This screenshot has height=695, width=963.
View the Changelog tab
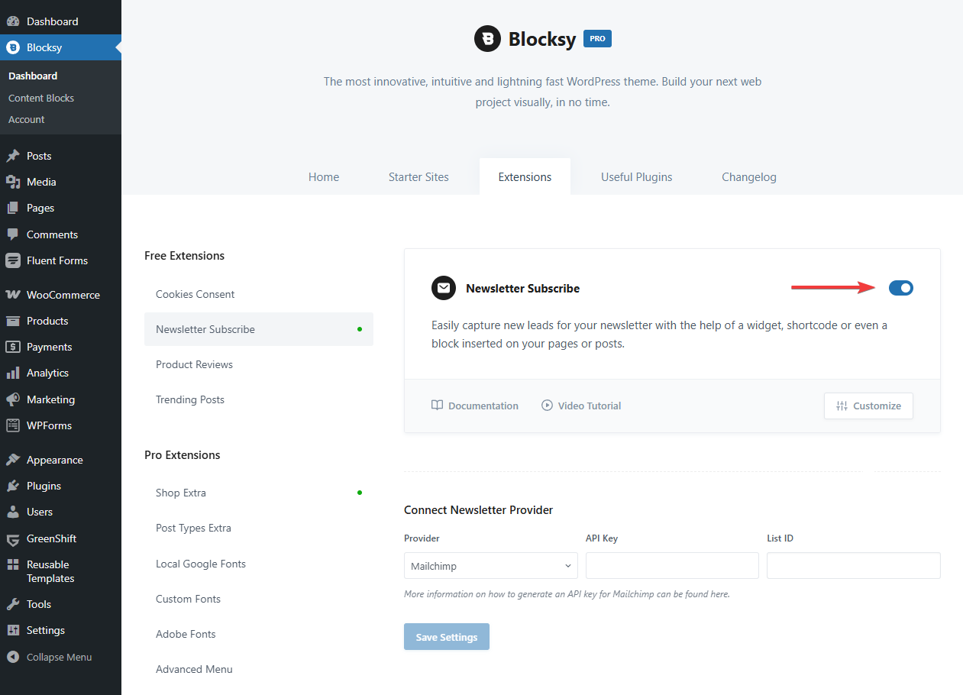[x=749, y=177]
